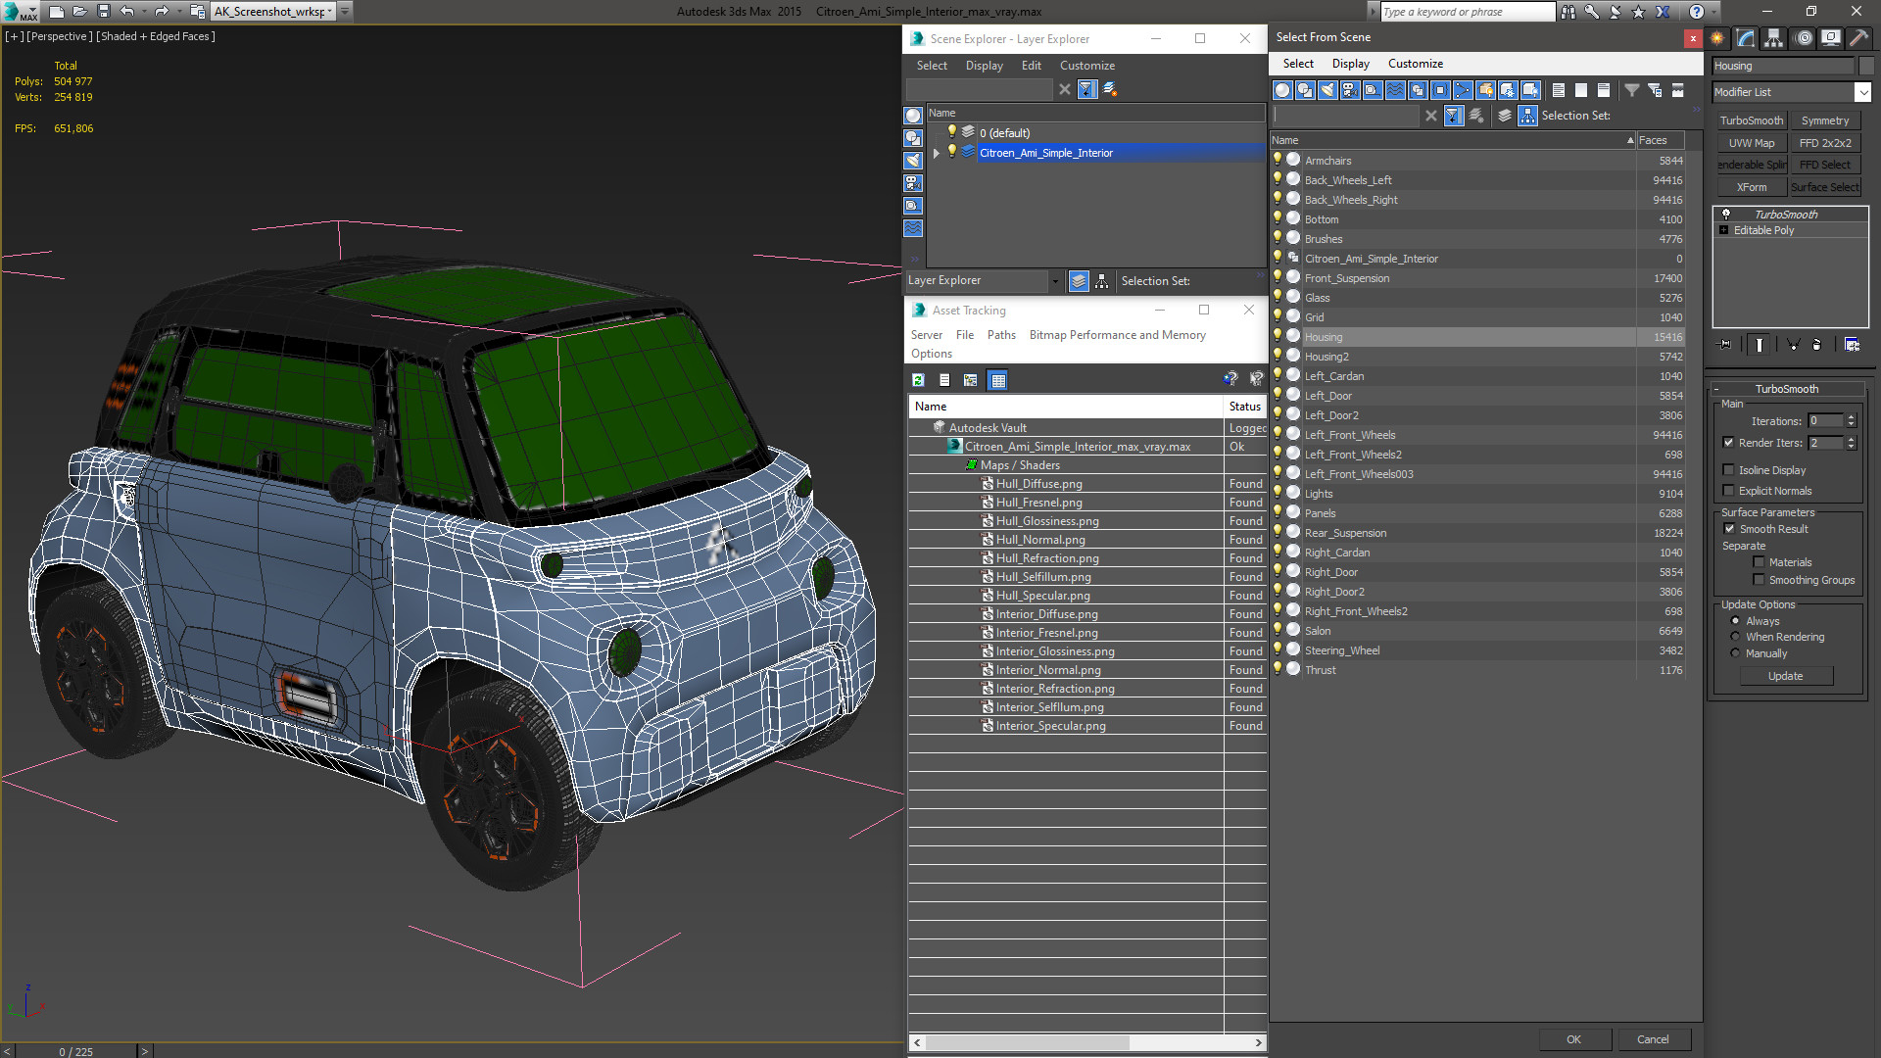Viewport: 1881px width, 1058px height.
Task: Apply the Symmetry modifier button
Action: pos(1824,120)
